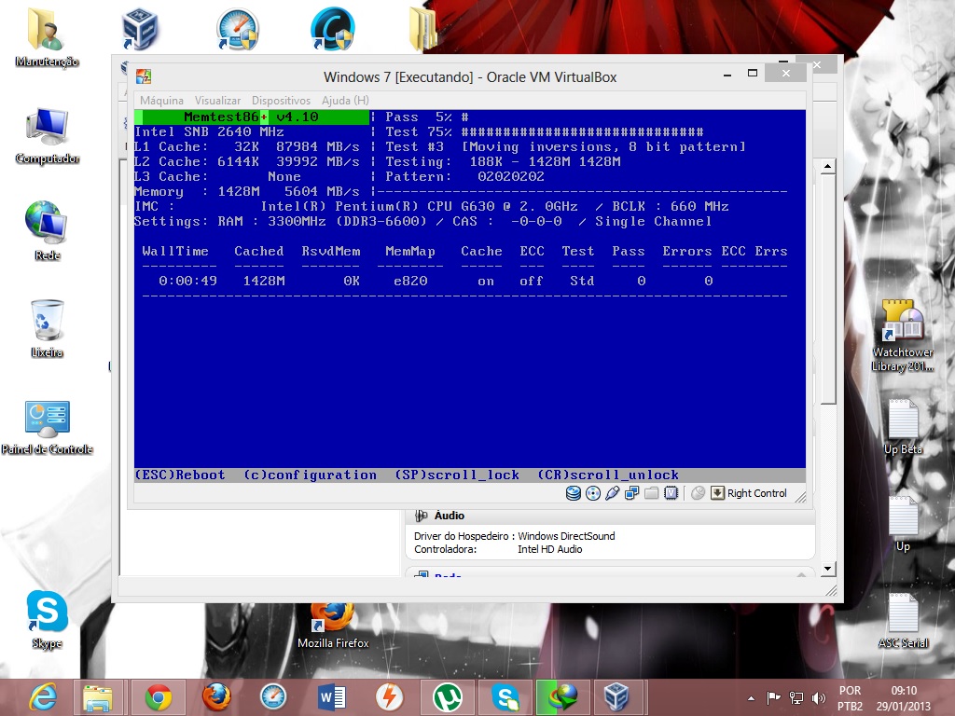The image size is (955, 716).
Task: Click the scroll up arrow in VirtualBox Manager
Action: click(827, 166)
